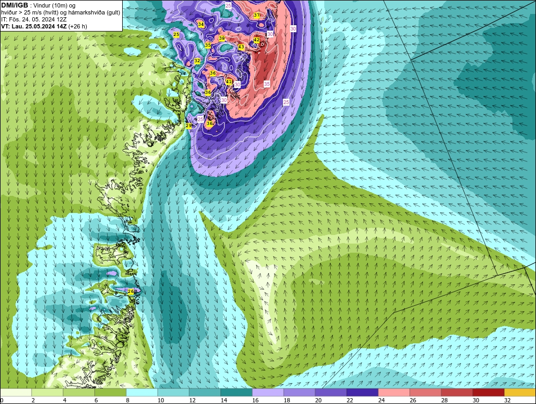Click the yellow gust label 41

[229, 82]
